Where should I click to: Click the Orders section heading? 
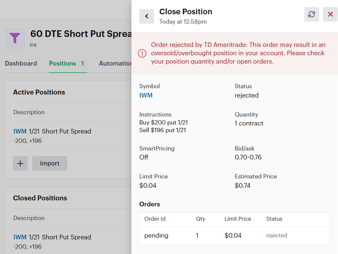click(150, 204)
